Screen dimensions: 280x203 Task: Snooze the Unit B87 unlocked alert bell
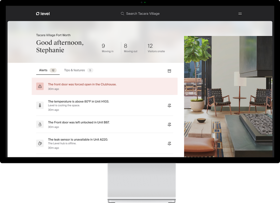(169, 124)
